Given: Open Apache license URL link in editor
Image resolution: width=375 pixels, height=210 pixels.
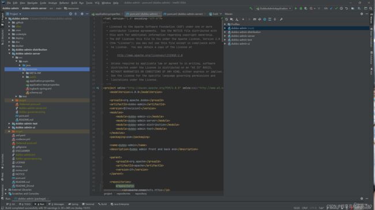Looking at the screenshot, I should (150, 55).
